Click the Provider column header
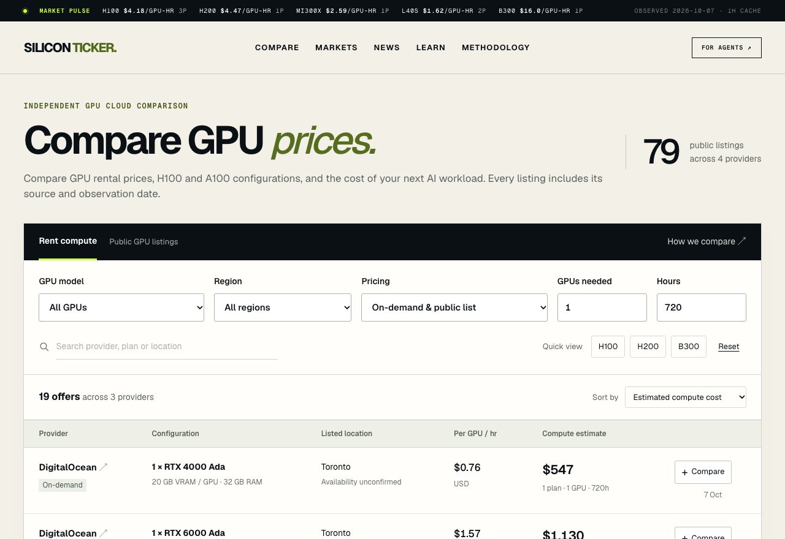Image resolution: width=785 pixels, height=539 pixels. (x=53, y=434)
